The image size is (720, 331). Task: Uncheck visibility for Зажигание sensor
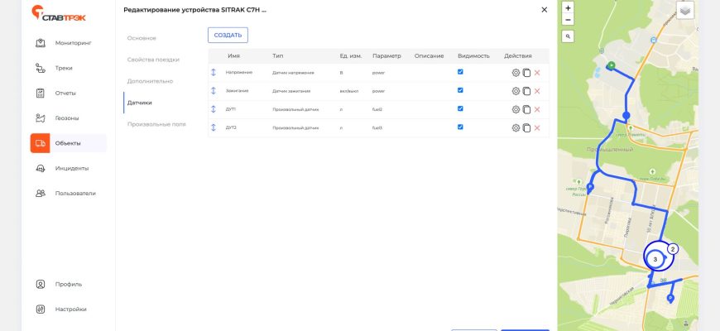coord(460,90)
